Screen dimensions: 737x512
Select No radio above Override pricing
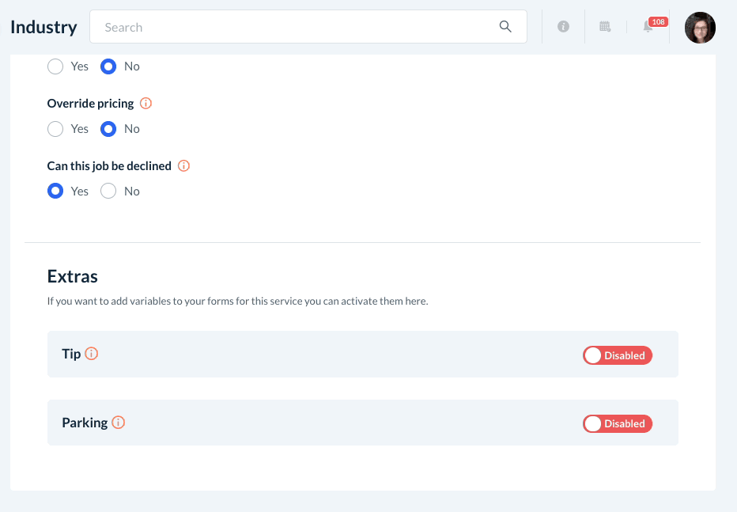click(x=108, y=66)
